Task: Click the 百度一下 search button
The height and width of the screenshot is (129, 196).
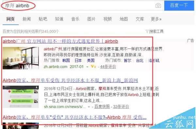Action: coord(179,6)
